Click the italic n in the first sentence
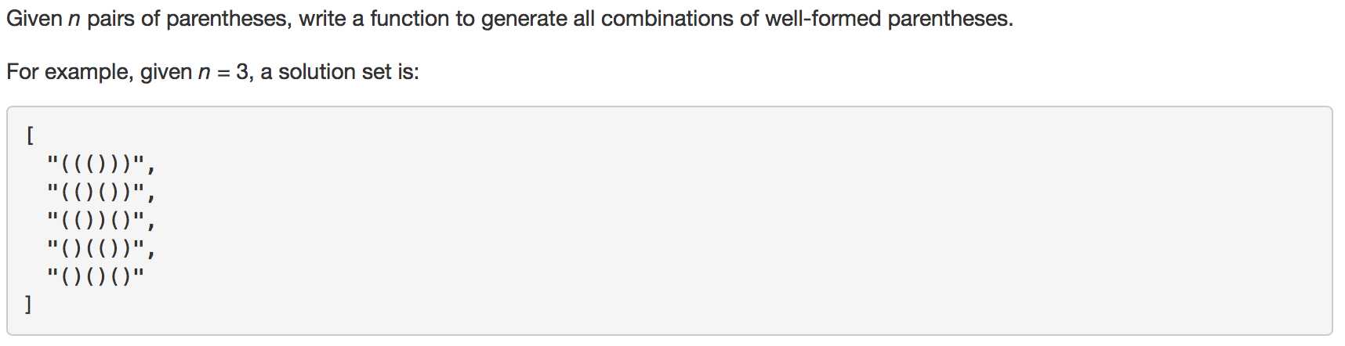 pos(74,20)
